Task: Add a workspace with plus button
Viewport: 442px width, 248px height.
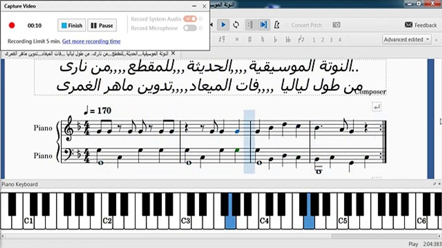Action: coord(436,40)
